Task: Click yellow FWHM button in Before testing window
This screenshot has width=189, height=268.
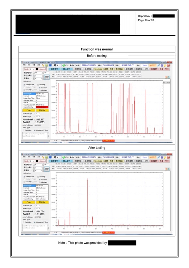Action: (x=42, y=110)
